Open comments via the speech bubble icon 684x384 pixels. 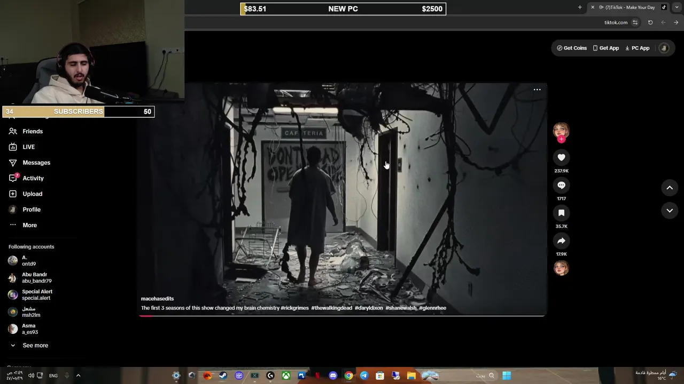561,185
